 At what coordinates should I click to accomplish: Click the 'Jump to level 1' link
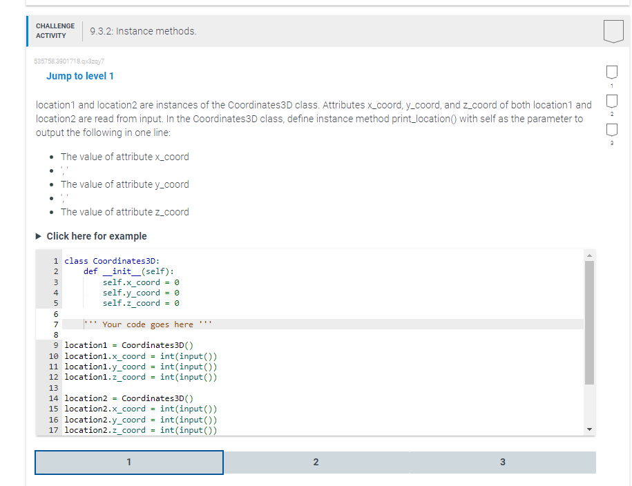(x=80, y=76)
